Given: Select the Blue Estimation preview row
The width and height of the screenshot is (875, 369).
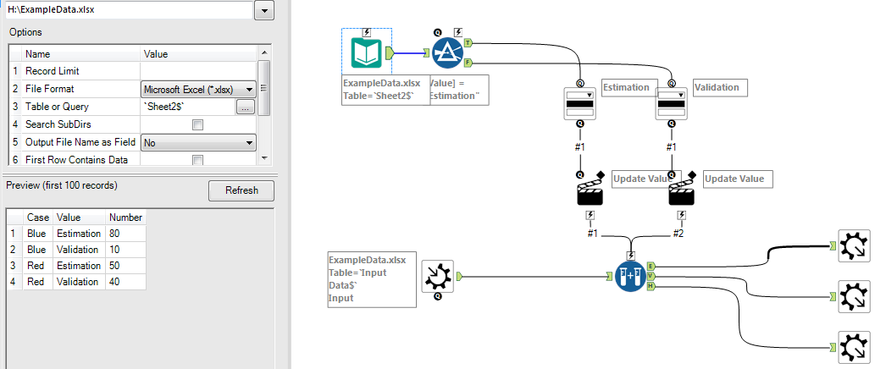Looking at the screenshot, I should click(x=76, y=233).
